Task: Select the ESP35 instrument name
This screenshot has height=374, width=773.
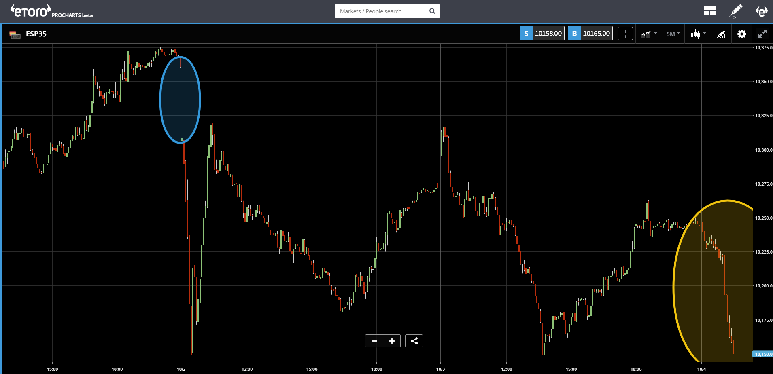Action: tap(36, 34)
